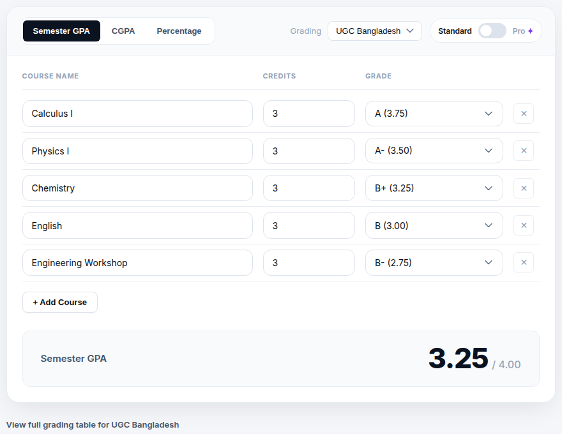The image size is (562, 434).
Task: Open grade dropdown for Calculus I
Action: click(434, 114)
